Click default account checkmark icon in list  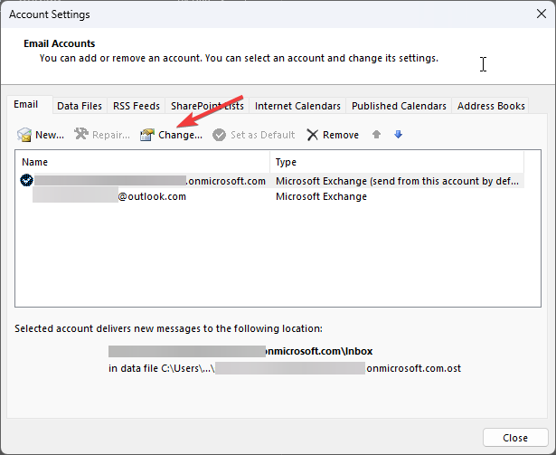click(x=26, y=180)
